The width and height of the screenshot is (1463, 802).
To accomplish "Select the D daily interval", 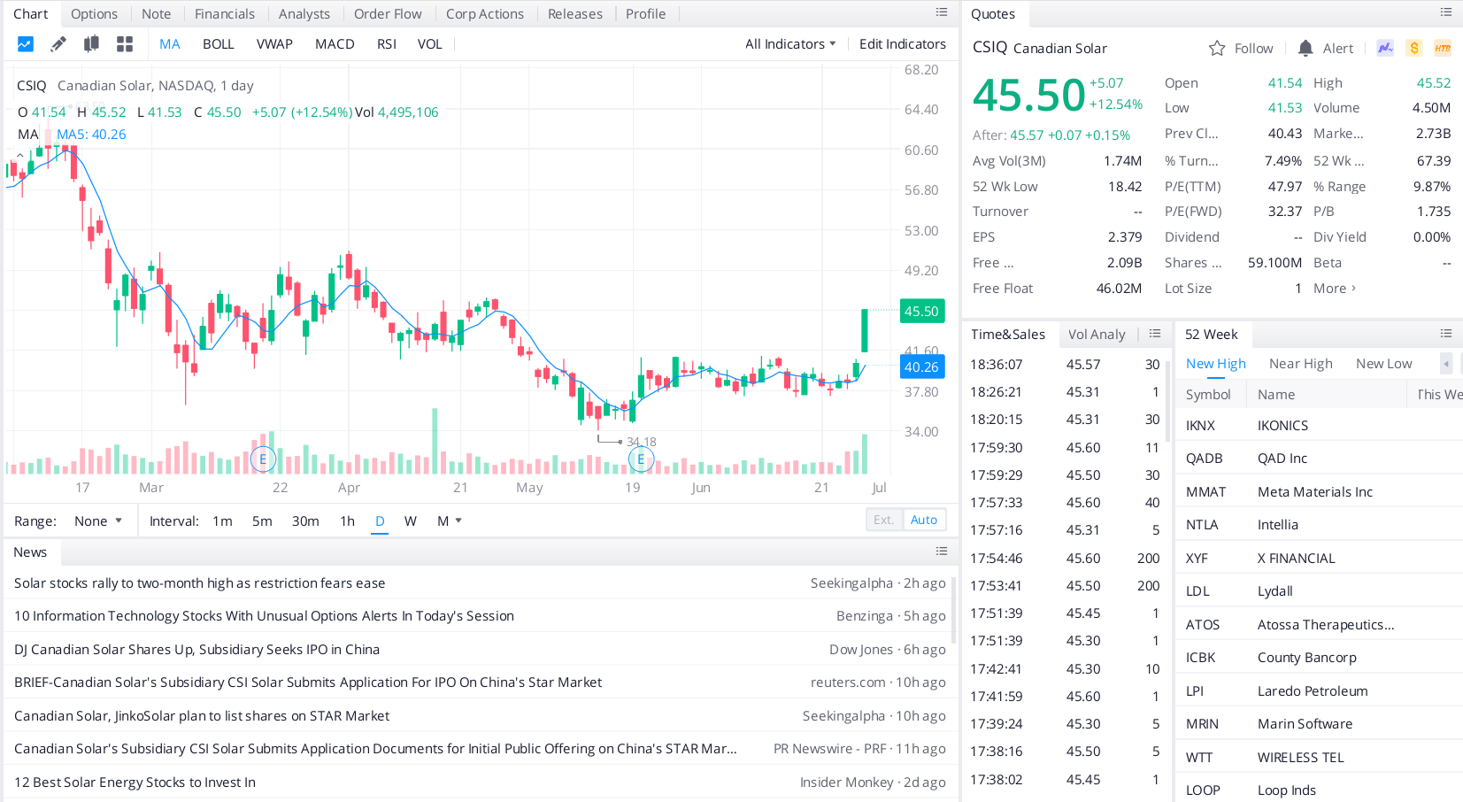I will click(x=380, y=521).
